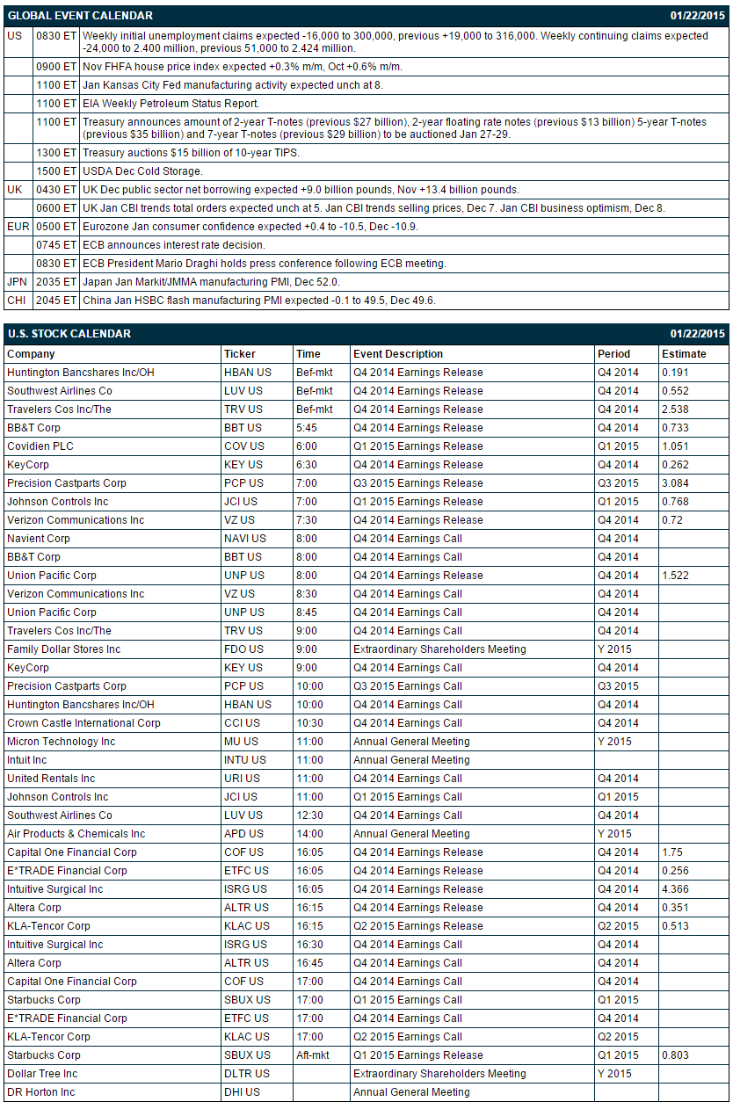The height and width of the screenshot is (1109, 733).
Task: Click Union Pacific estimate 1.522
Action: pos(677,576)
